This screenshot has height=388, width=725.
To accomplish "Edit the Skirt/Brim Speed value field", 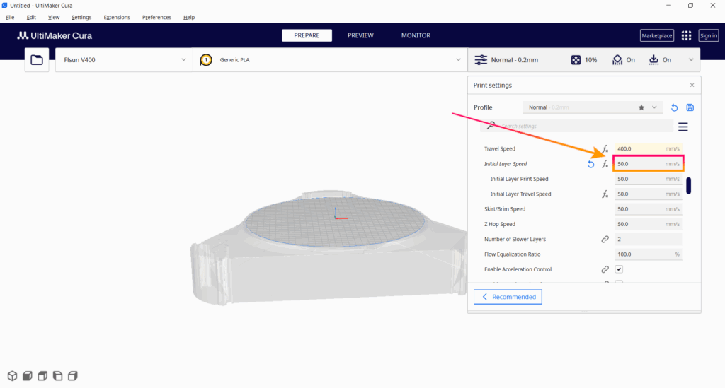I will coord(649,209).
